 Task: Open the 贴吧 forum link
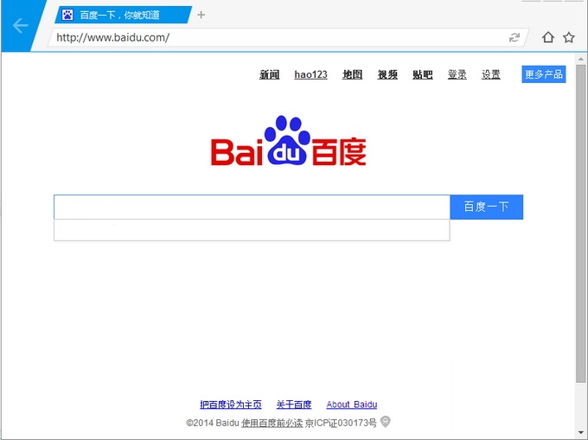(422, 74)
